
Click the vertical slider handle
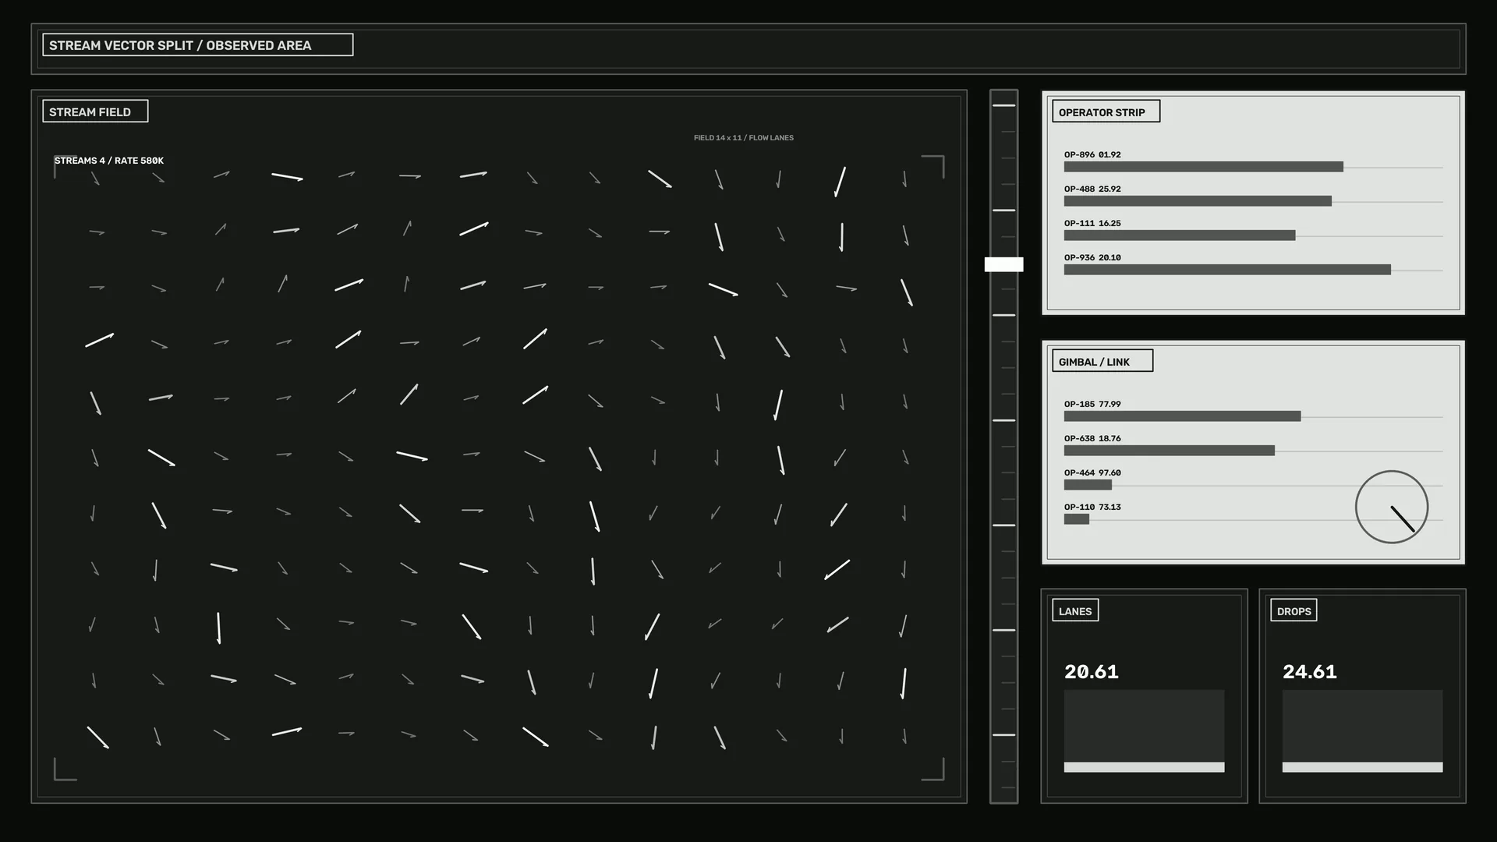coord(1003,264)
